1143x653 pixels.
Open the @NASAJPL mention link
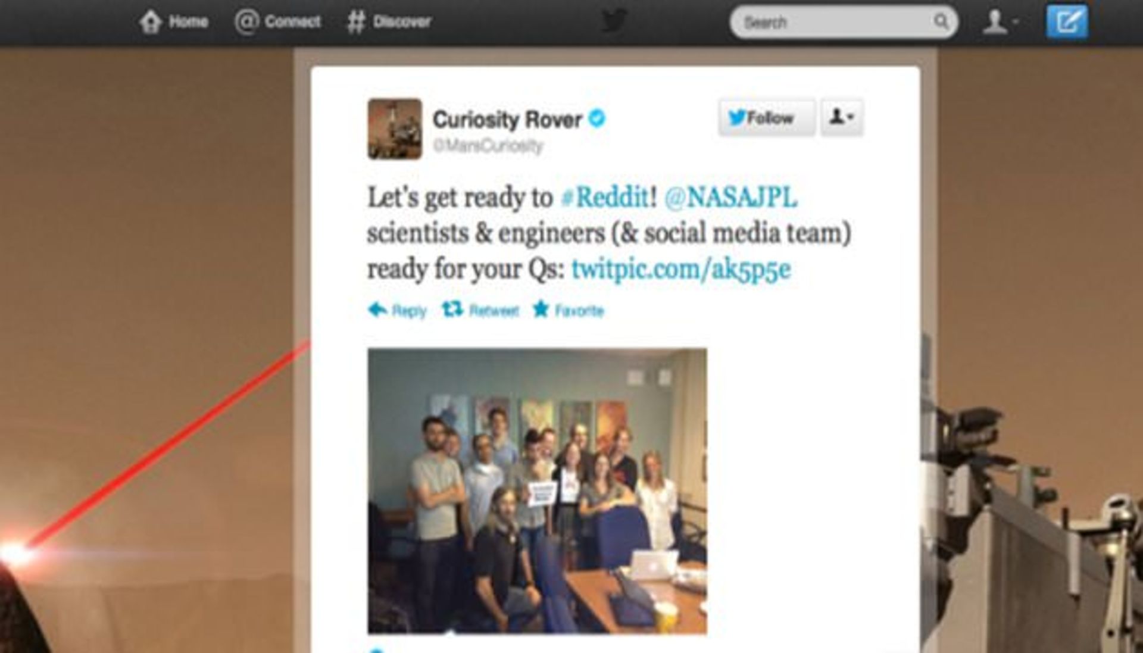(730, 198)
